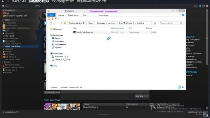Viewport: 210px width, 118px height.
Task: Open the Изображения library
Action: (x=59, y=45)
